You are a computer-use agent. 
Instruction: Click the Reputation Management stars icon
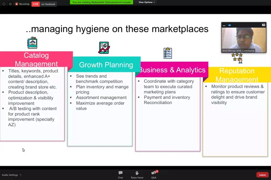click(x=237, y=58)
